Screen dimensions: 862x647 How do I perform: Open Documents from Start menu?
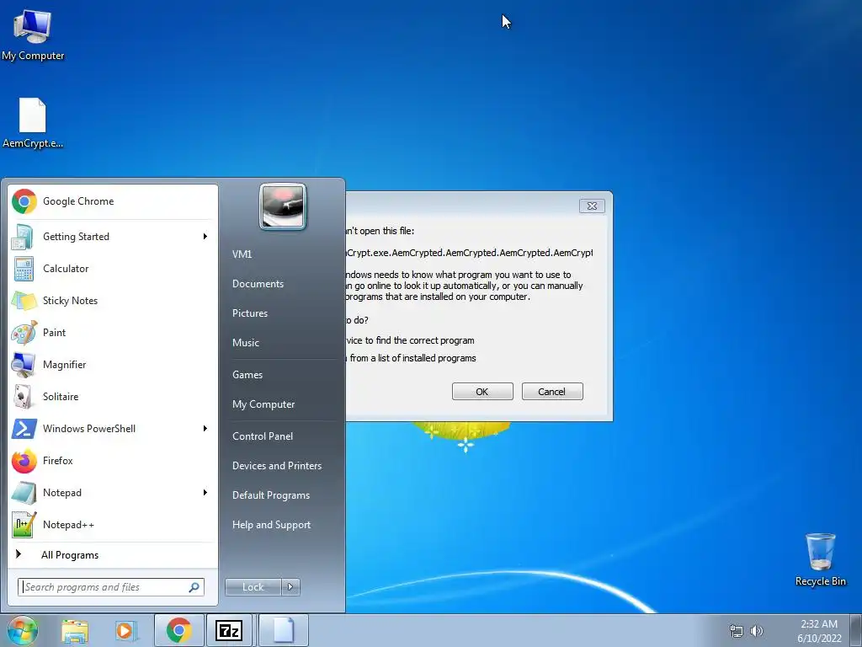coord(258,284)
